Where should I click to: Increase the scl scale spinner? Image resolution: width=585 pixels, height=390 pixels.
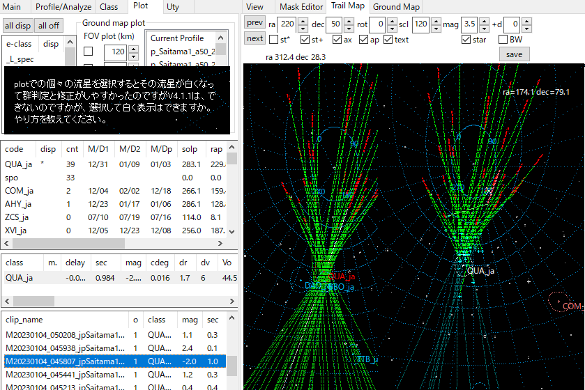coord(436,21)
